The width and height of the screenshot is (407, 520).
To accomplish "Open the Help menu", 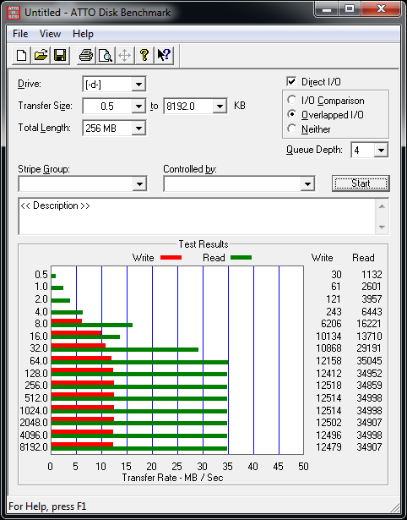I will 83,34.
